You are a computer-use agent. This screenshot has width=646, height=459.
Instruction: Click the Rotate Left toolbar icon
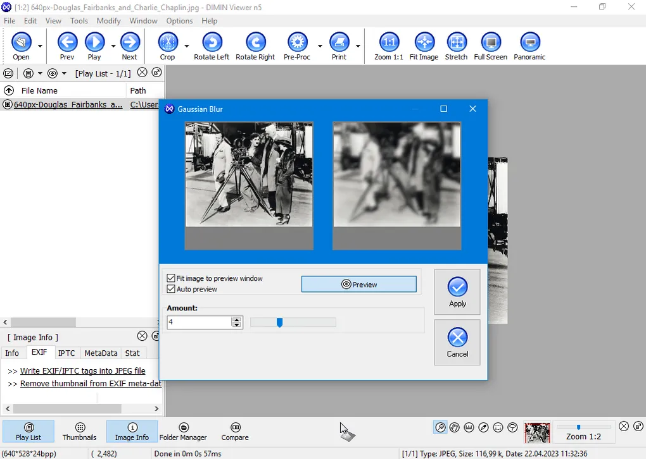[x=212, y=42]
